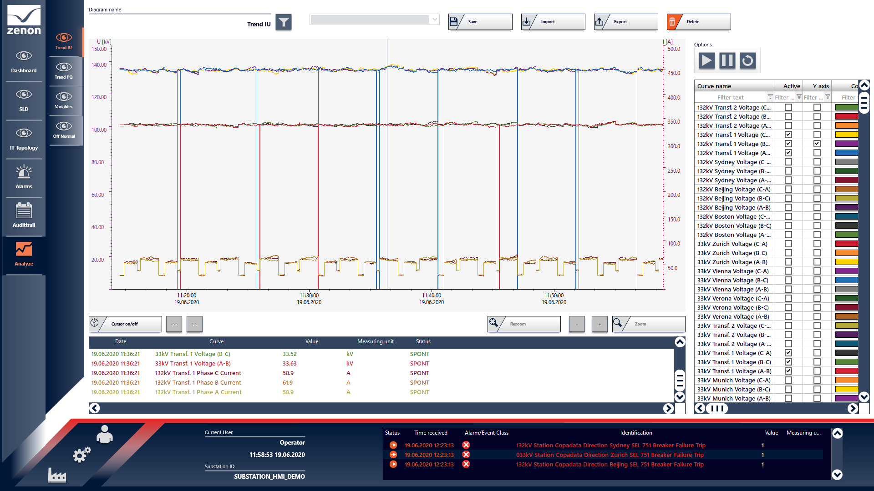This screenshot has width=874, height=491.
Task: Click the refresh/reset icon in Options
Action: (747, 60)
